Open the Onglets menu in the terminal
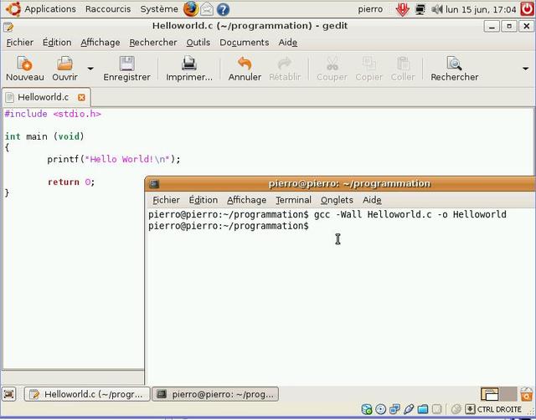 tap(337, 200)
